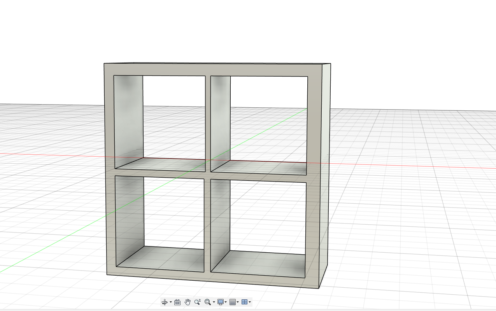Expand the Zoom Window options arrow
The height and width of the screenshot is (311, 496).
[214, 302]
